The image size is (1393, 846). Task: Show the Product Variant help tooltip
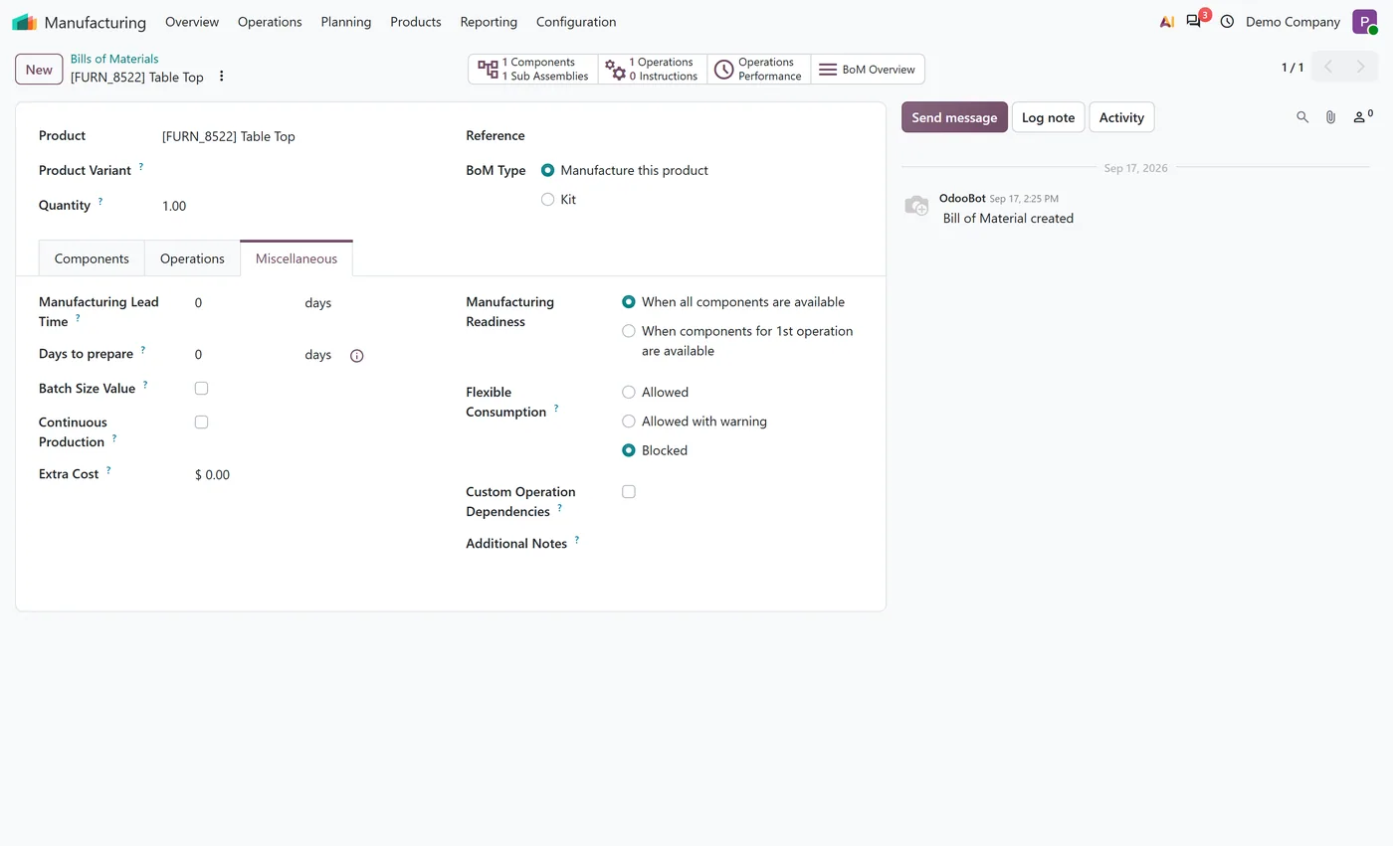(140, 167)
